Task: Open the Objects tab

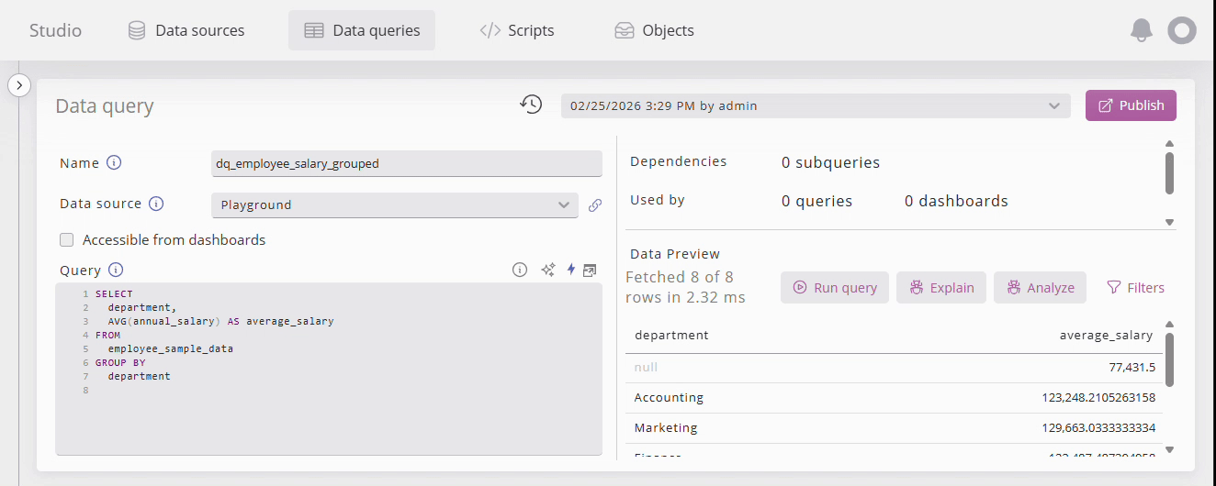Action: [x=654, y=30]
